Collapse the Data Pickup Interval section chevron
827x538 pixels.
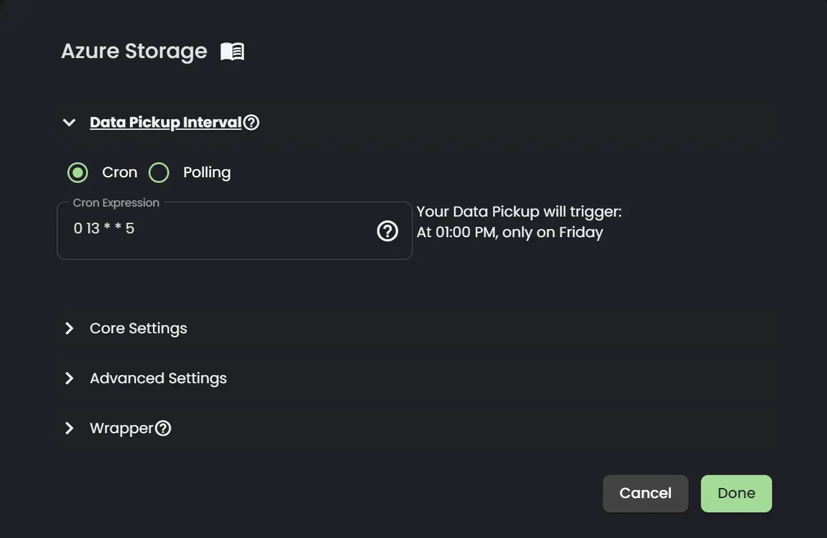[69, 122]
